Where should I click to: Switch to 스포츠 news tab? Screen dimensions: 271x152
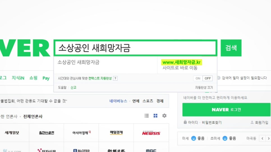pos(148,101)
